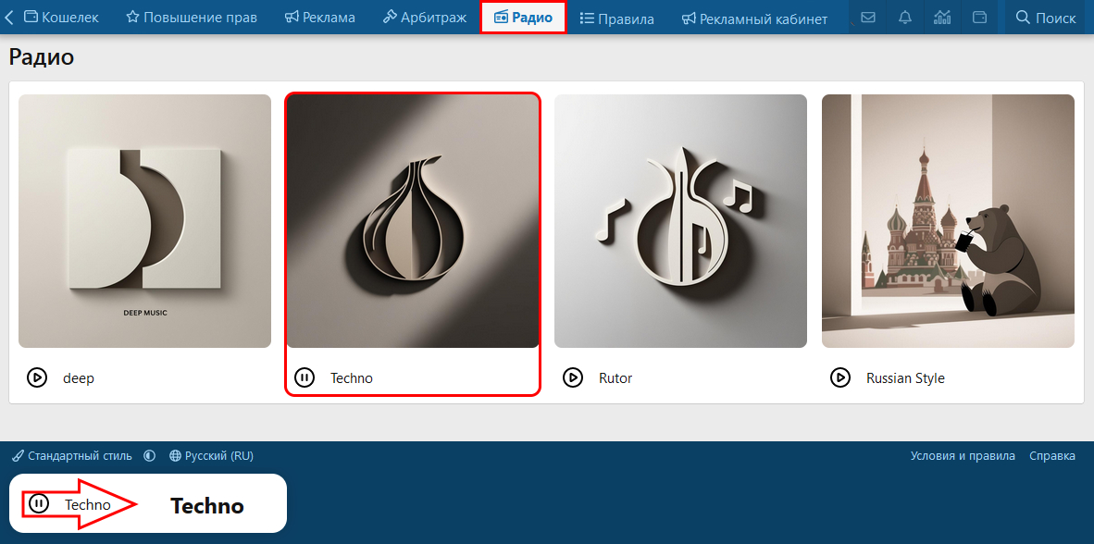Open the Русский (RU) language chooser
This screenshot has height=544, width=1094.
211,456
